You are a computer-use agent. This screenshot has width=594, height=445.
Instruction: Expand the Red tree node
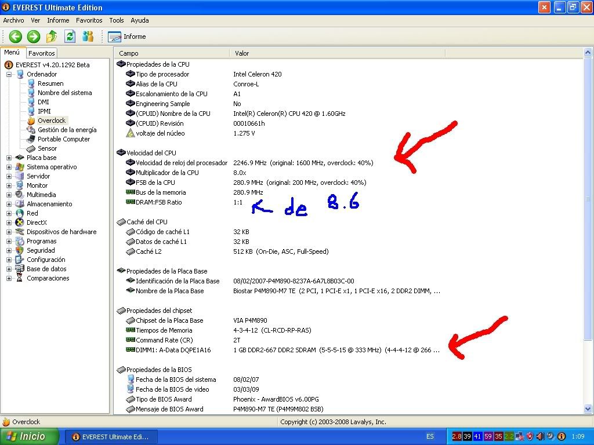click(x=9, y=213)
